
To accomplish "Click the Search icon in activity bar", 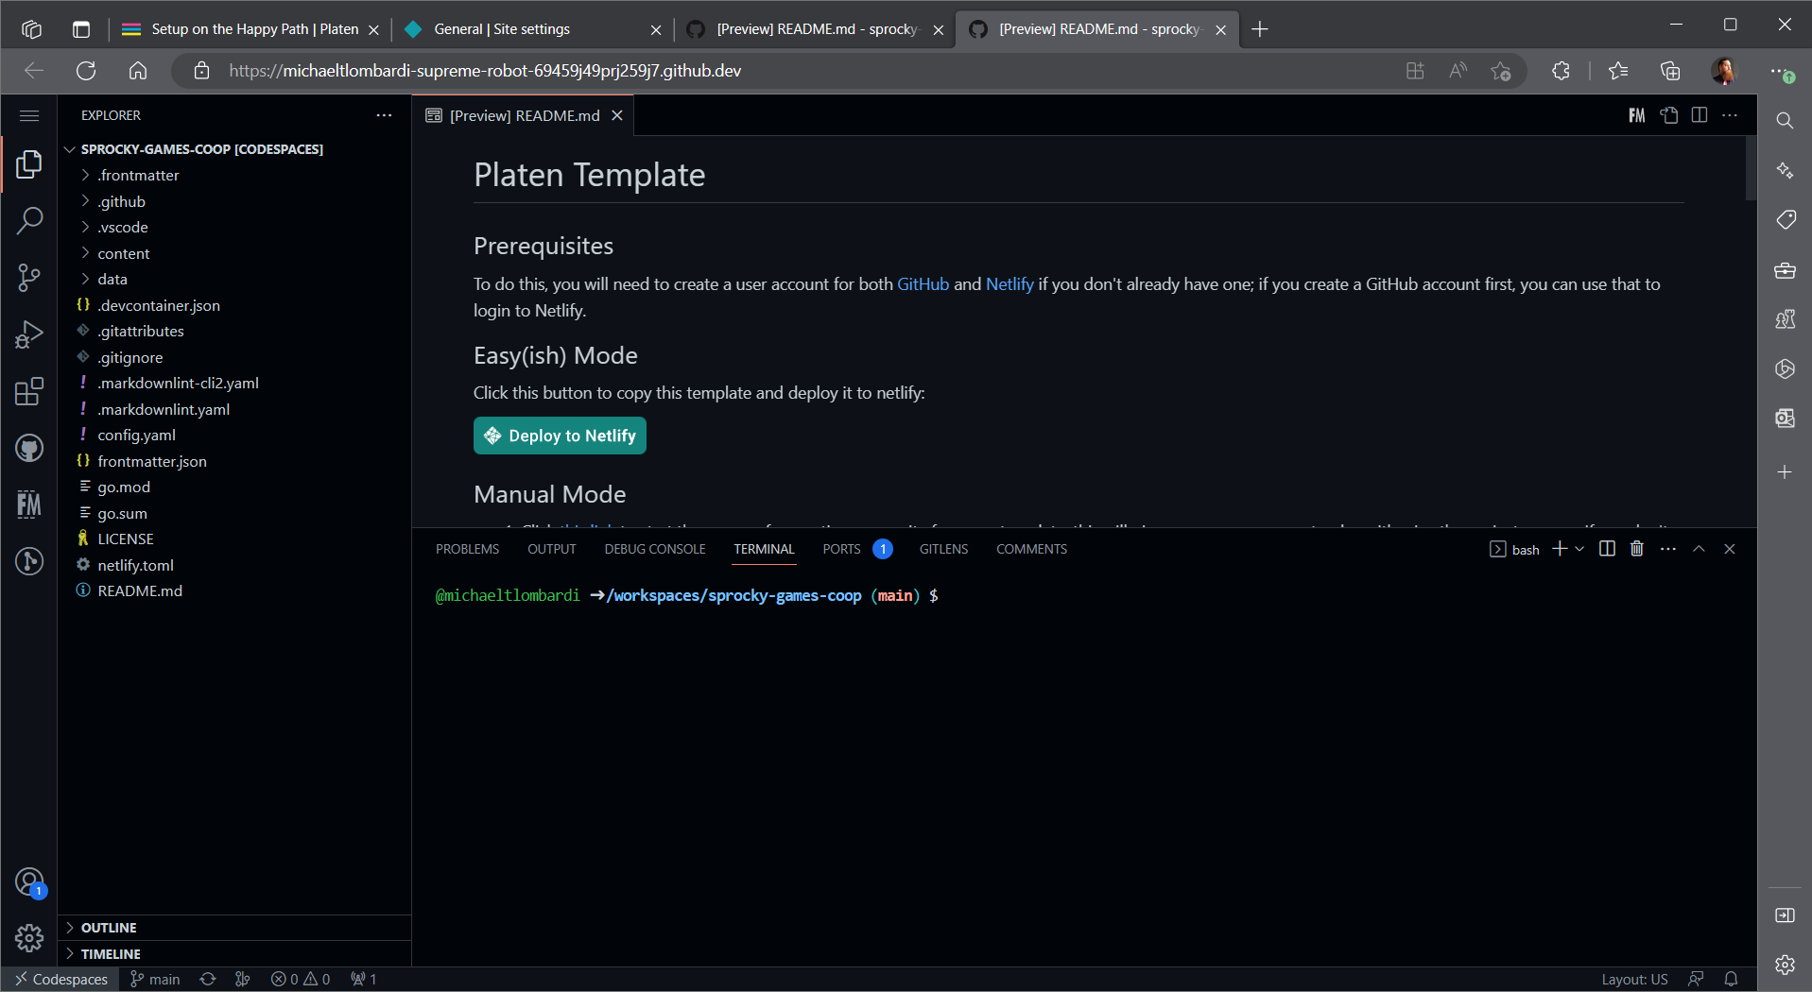I will pos(29,221).
